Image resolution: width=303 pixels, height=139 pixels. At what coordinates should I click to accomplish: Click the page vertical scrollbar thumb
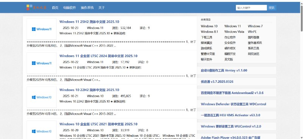[x=301, y=18]
